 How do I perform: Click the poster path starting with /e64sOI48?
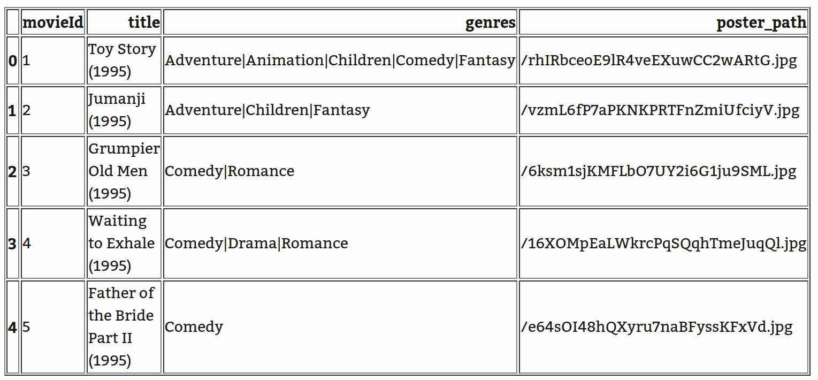656,327
